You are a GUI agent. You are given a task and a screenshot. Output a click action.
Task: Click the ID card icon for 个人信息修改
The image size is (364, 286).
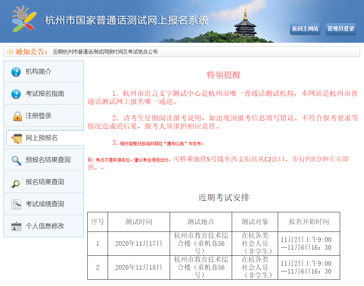16,227
